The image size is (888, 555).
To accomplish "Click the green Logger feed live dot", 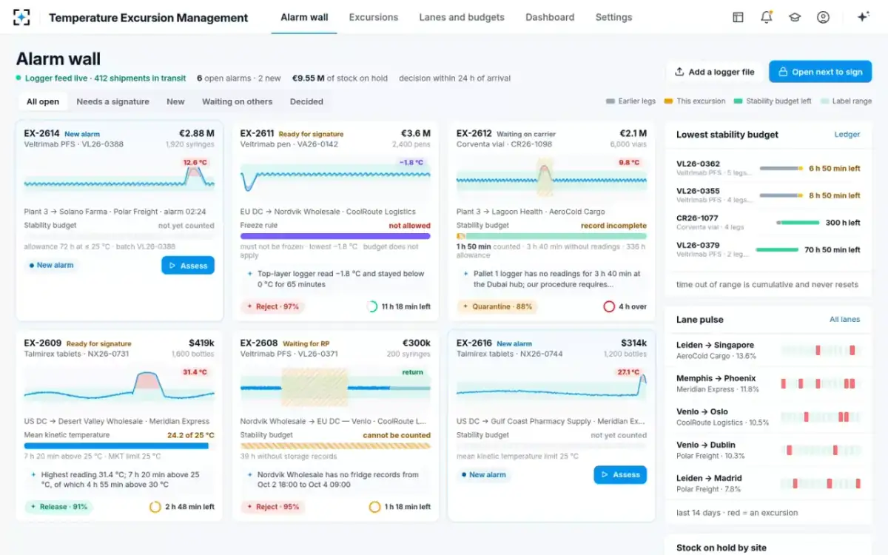I will pos(18,78).
